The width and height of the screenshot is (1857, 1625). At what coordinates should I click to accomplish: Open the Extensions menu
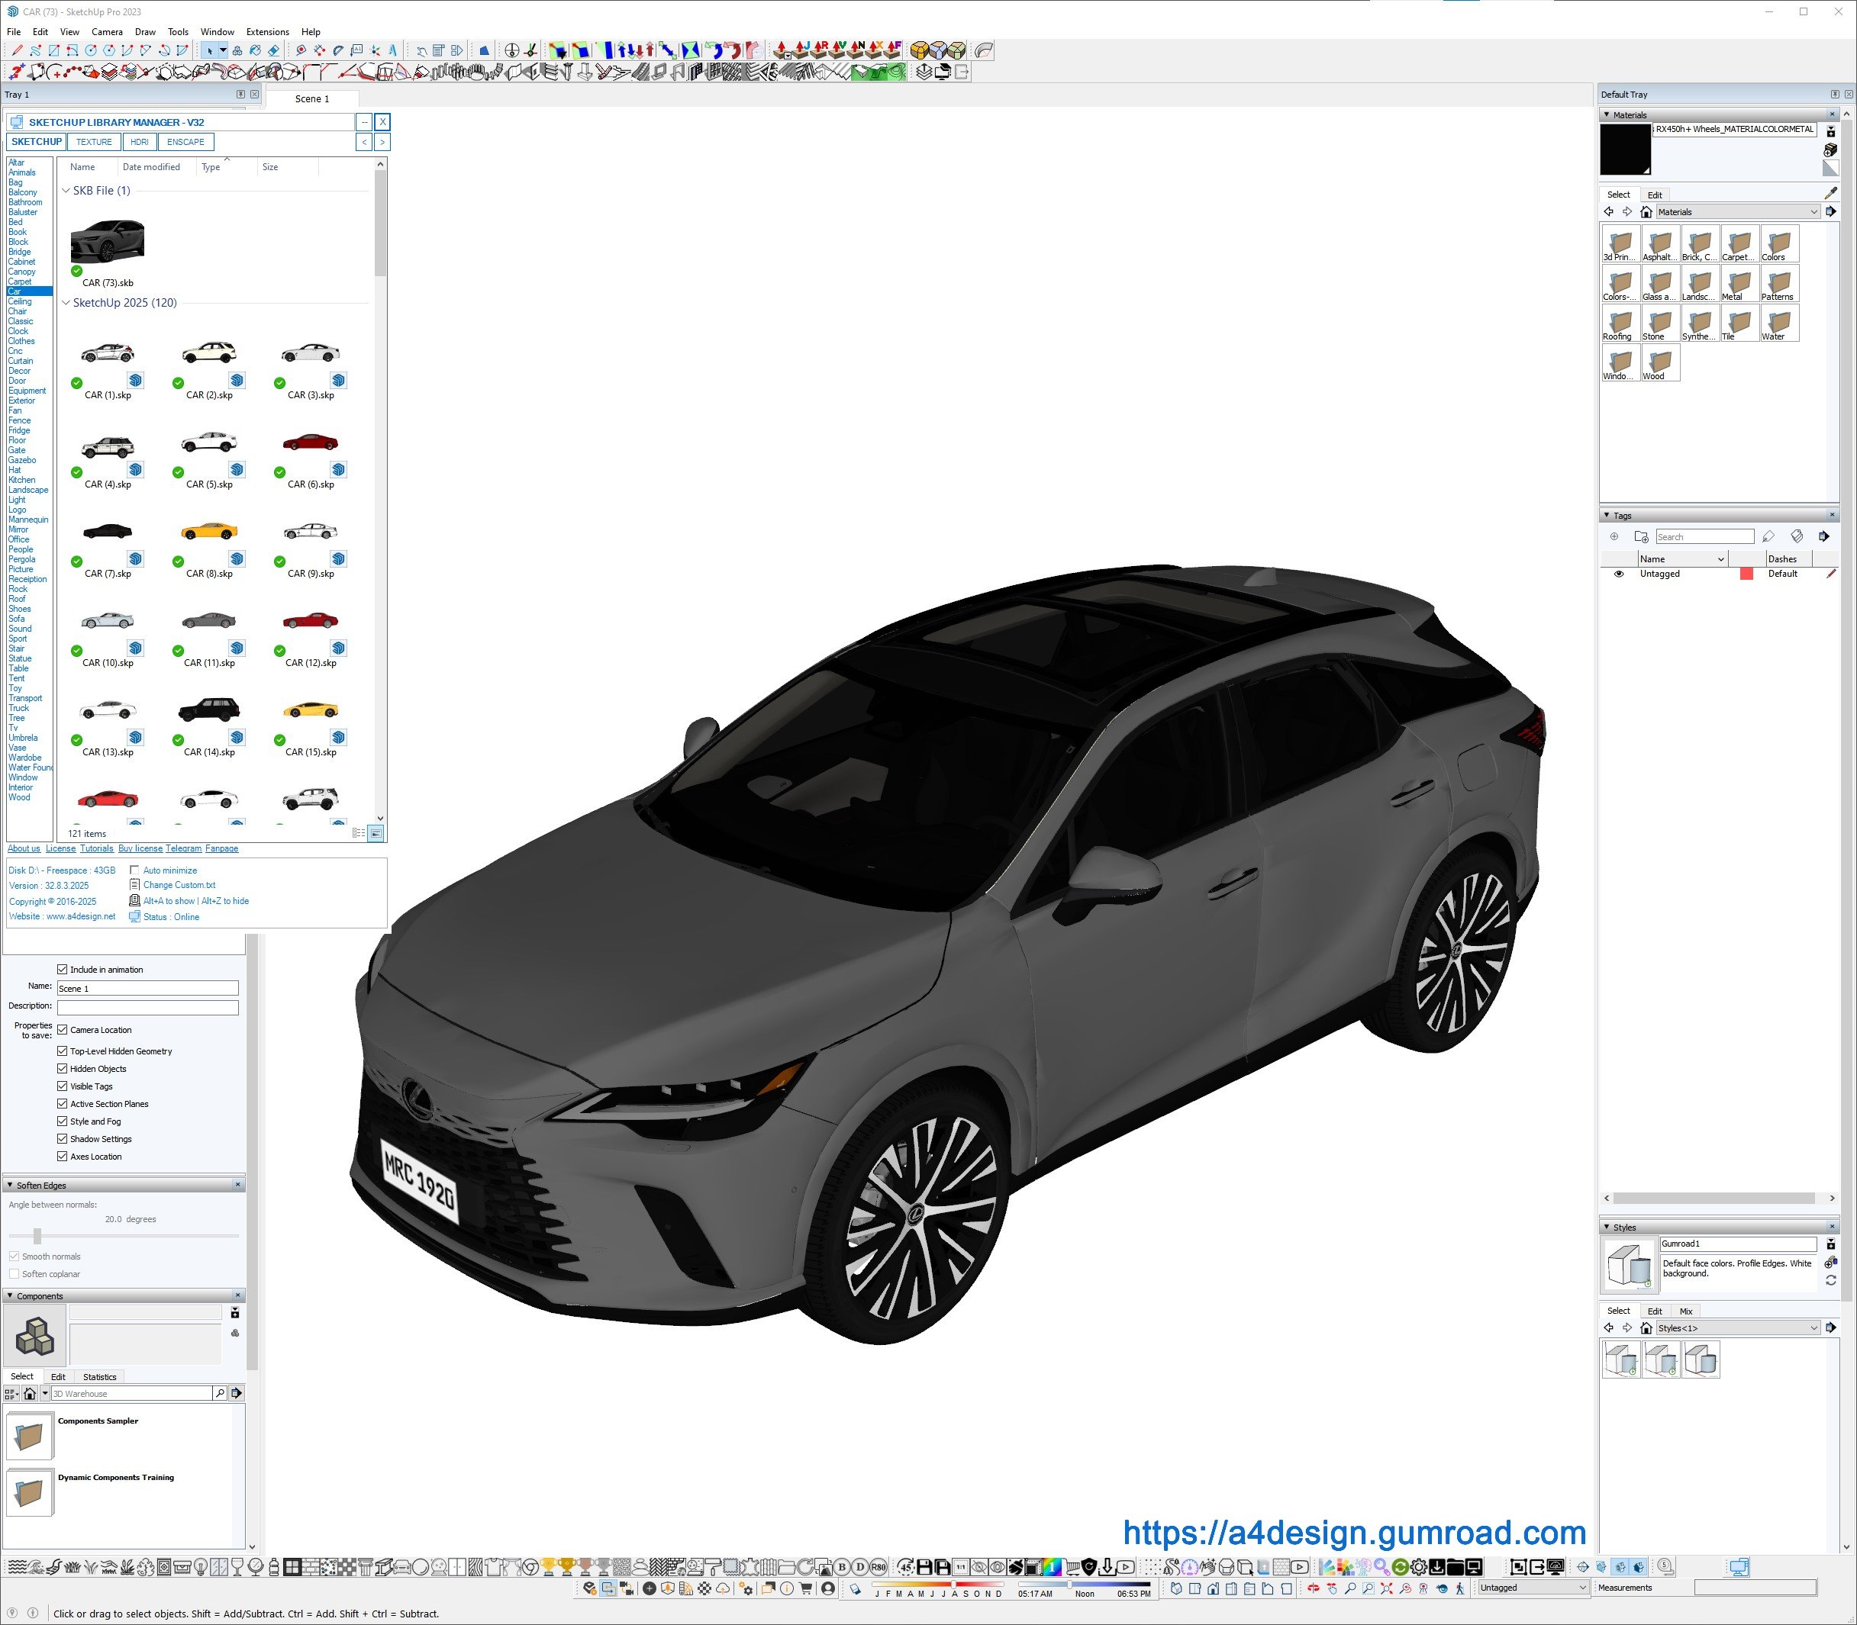pyautogui.click(x=266, y=32)
